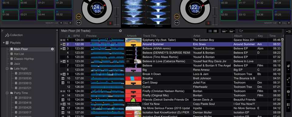Click the plus icon next to Main Floor
The image size is (292, 117).
pos(52,49)
